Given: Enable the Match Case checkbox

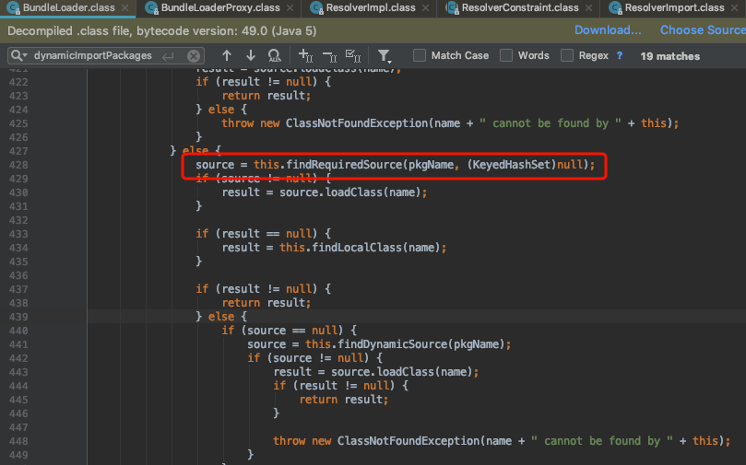Looking at the screenshot, I should [x=420, y=55].
